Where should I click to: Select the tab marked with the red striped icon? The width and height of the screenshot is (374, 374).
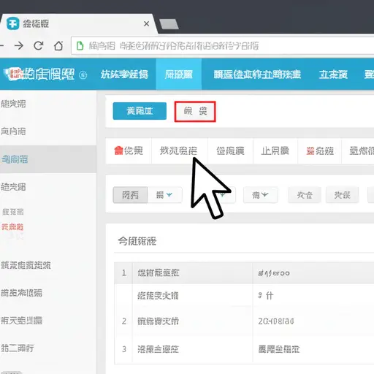320,151
